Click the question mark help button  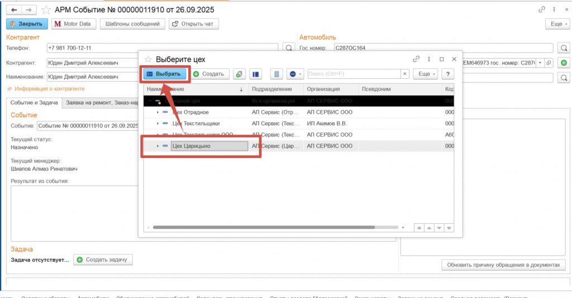coord(447,74)
